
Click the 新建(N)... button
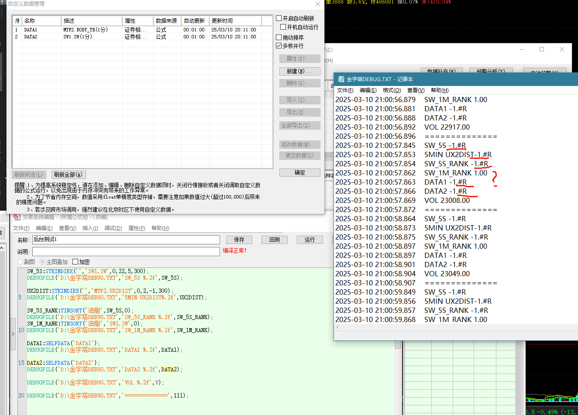(299, 71)
